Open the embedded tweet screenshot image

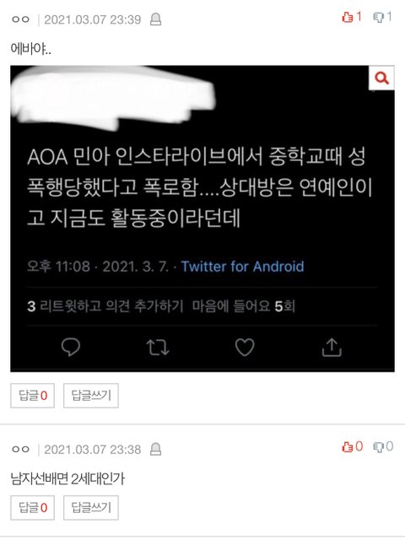(x=202, y=219)
